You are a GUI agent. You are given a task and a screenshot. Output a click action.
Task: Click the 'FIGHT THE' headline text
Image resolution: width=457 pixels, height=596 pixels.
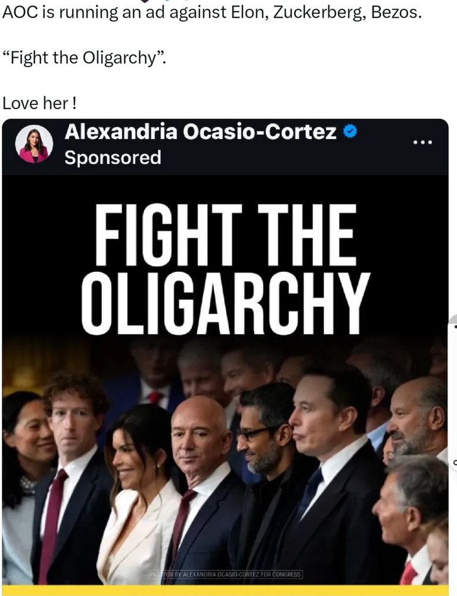pos(225,234)
